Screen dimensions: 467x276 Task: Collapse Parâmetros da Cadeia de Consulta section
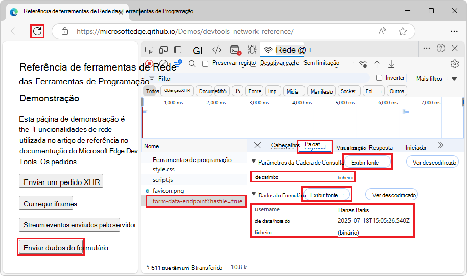point(254,162)
